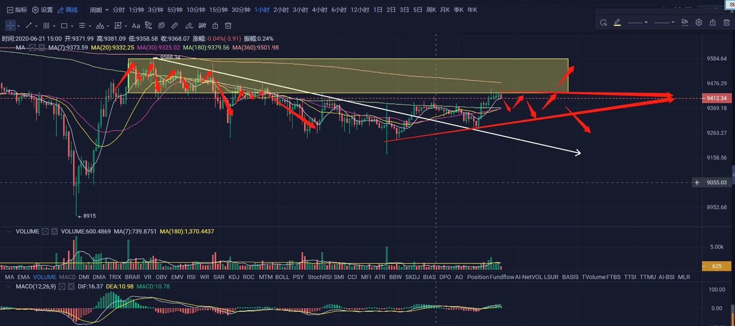Viewport: 735px width, 326px height.
Task: Open settings gear for MA indicator
Action: 33,48
